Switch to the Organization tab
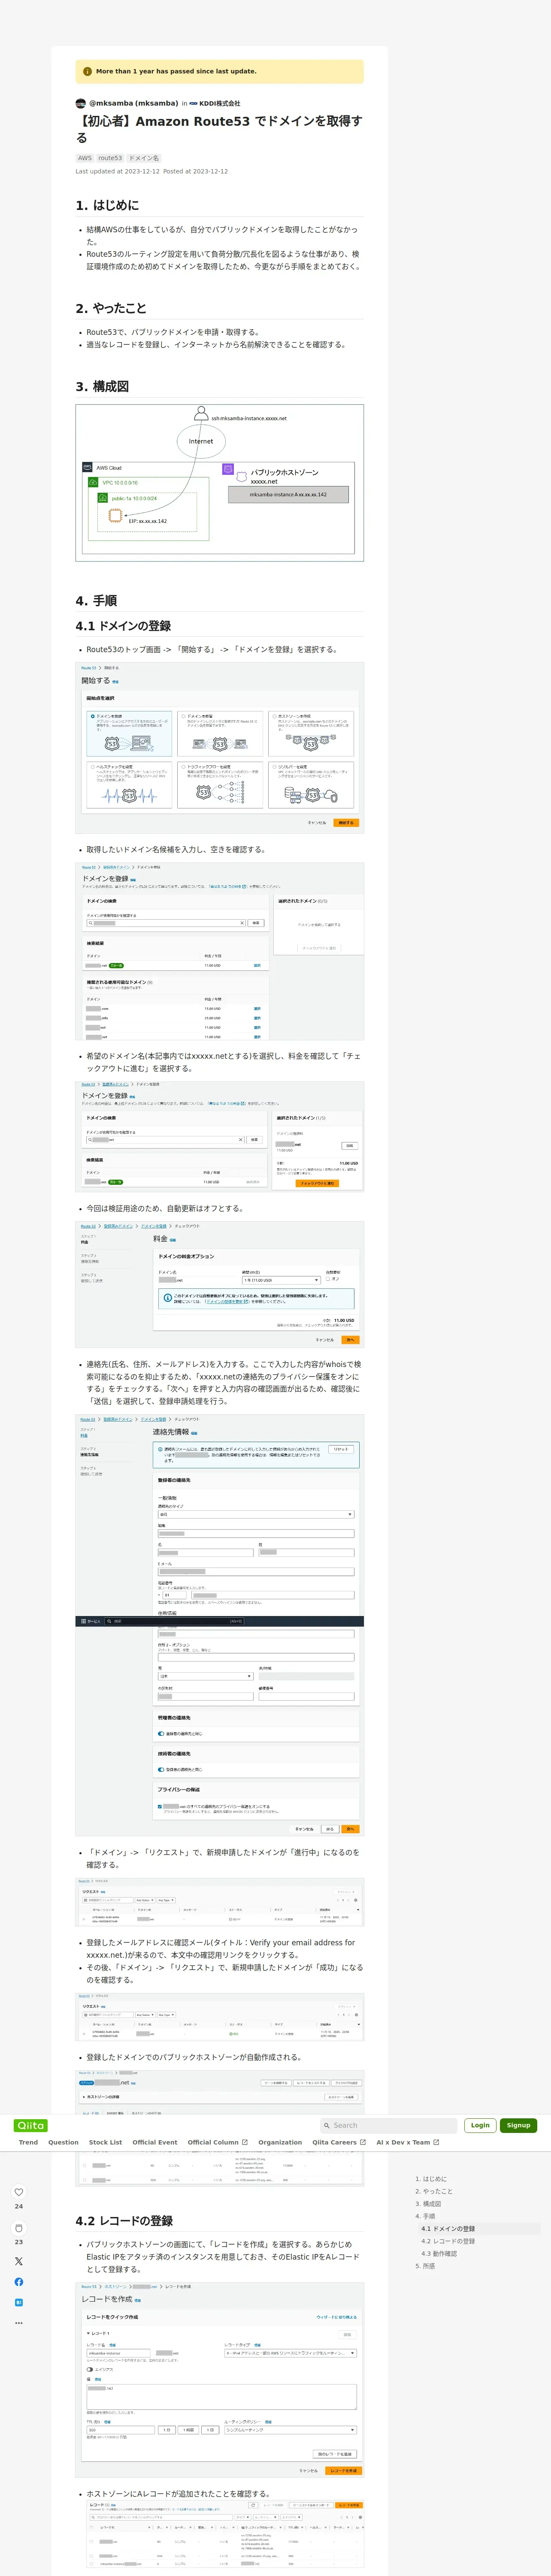This screenshot has width=551, height=2576. pos(280,2142)
